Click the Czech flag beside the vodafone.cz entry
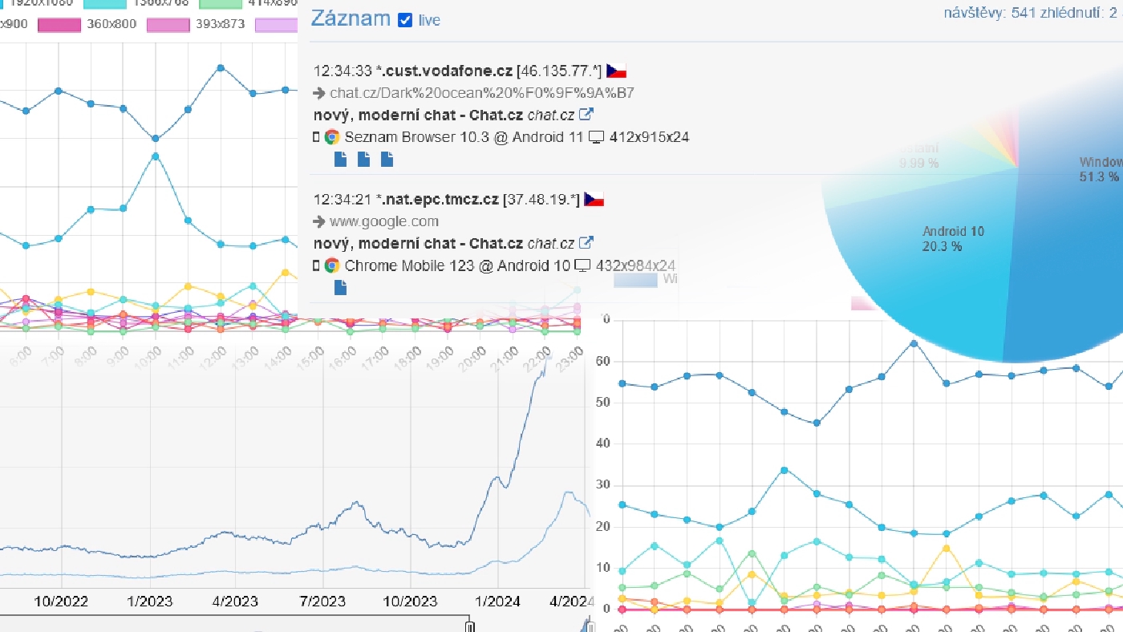Viewport: 1123px width, 632px height. coord(616,71)
